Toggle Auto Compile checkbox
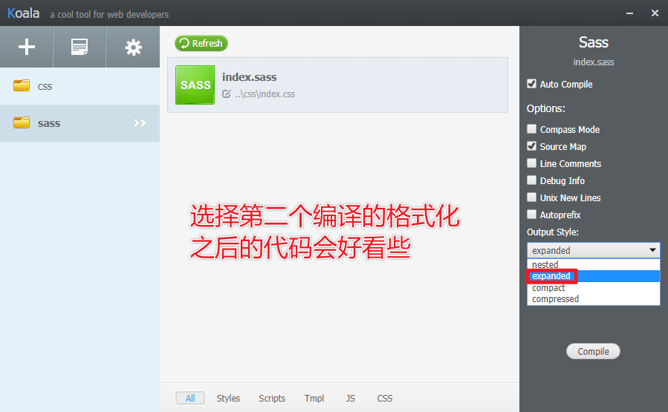This screenshot has width=668, height=412. click(x=531, y=84)
